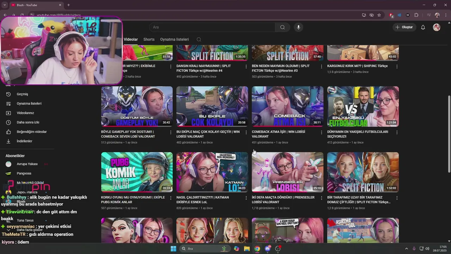Viewport: 451px width, 254px height.
Task: Open options for BİR TARAFIMIZ UZAY video
Action: pos(397,198)
